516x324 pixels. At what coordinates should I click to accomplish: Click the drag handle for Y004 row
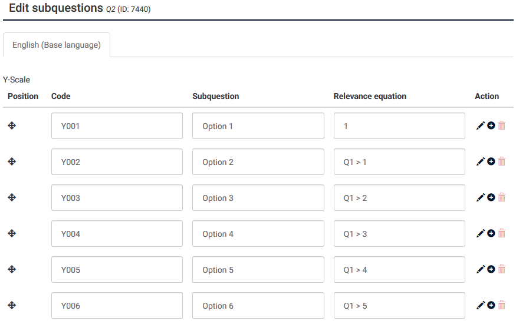[12, 233]
